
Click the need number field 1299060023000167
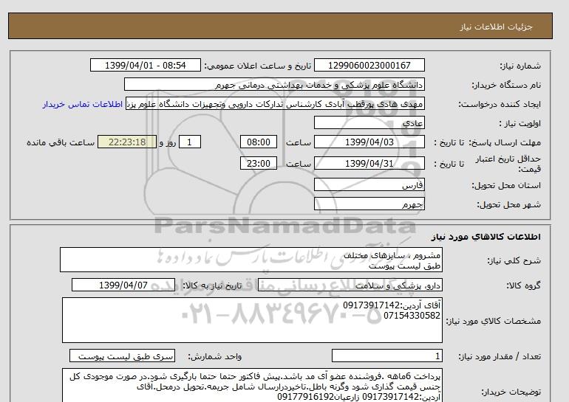coord(369,65)
